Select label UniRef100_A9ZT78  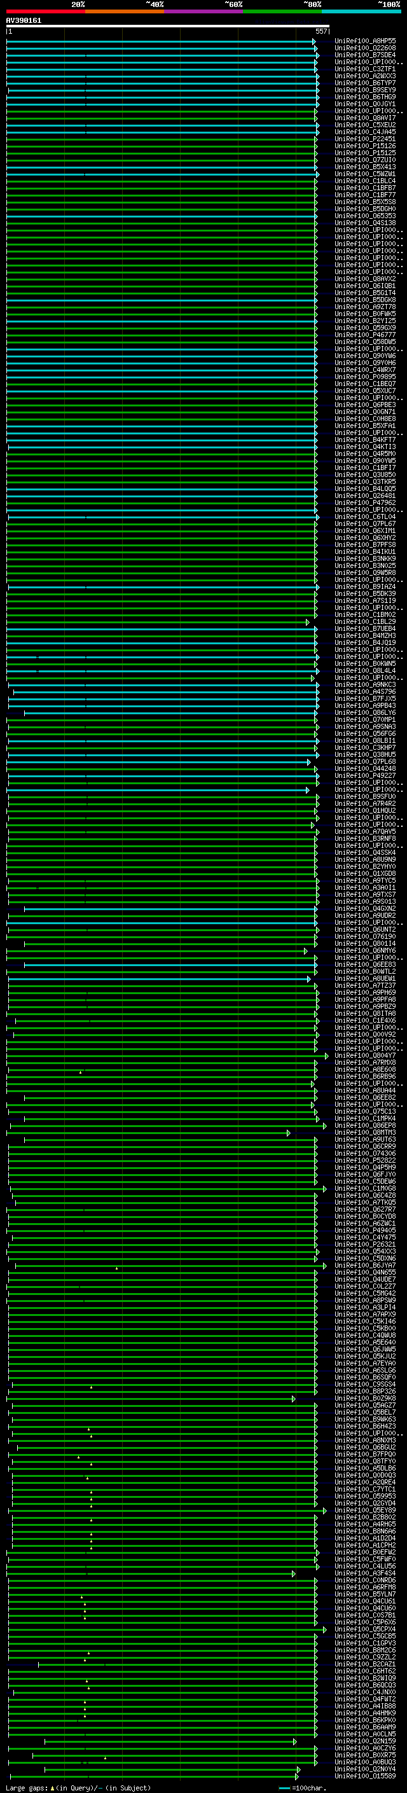[365, 307]
